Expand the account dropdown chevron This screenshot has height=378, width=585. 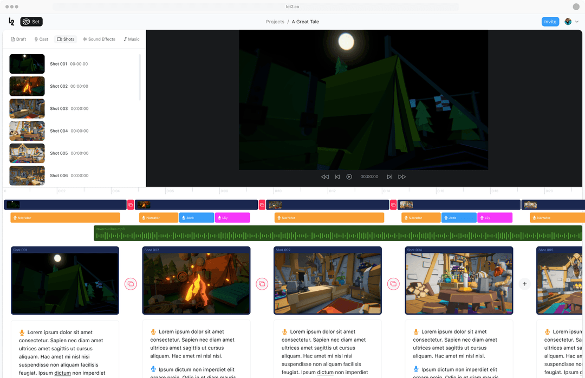[577, 22]
